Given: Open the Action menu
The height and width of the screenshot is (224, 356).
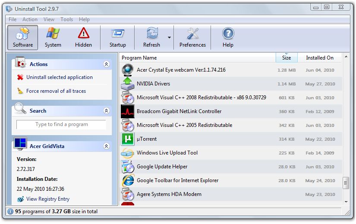Looking at the screenshot, I should (30, 19).
